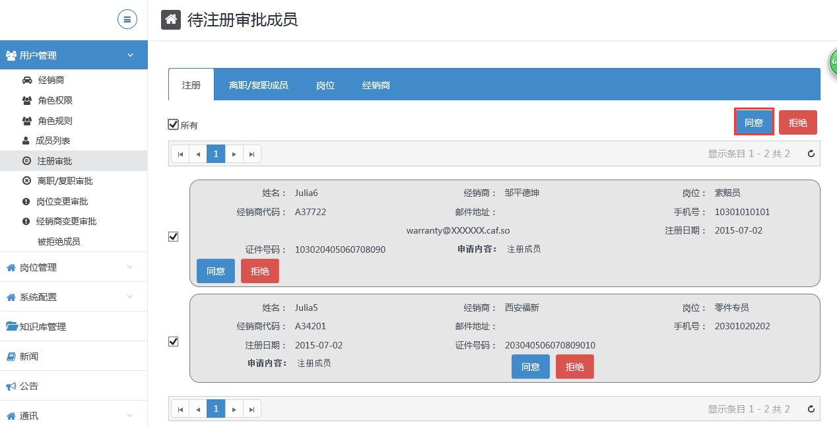Screen dimensions: 837x427
Task: Uncheck the Julia5 record checkbox
Action: point(174,341)
